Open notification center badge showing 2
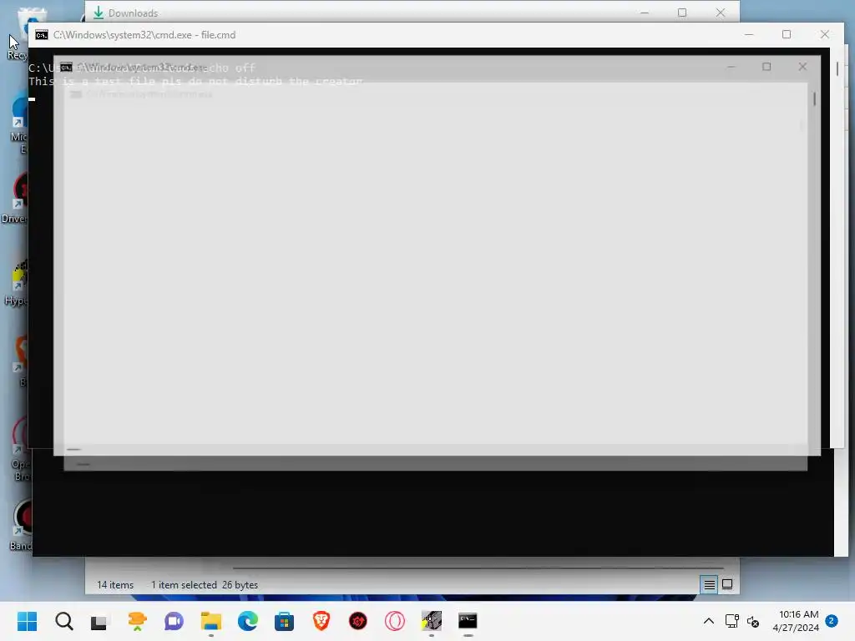Screen dimensions: 855x641 [831, 620]
